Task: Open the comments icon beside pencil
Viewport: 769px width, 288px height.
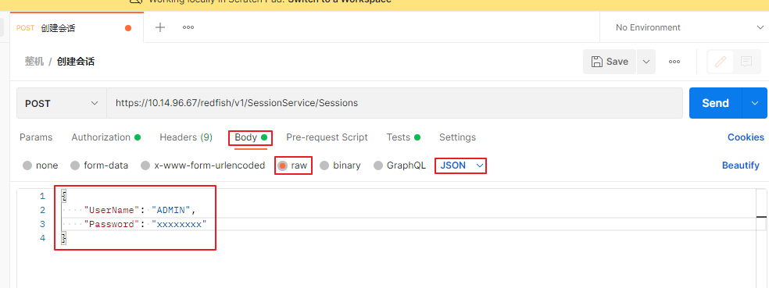Action: pos(746,62)
